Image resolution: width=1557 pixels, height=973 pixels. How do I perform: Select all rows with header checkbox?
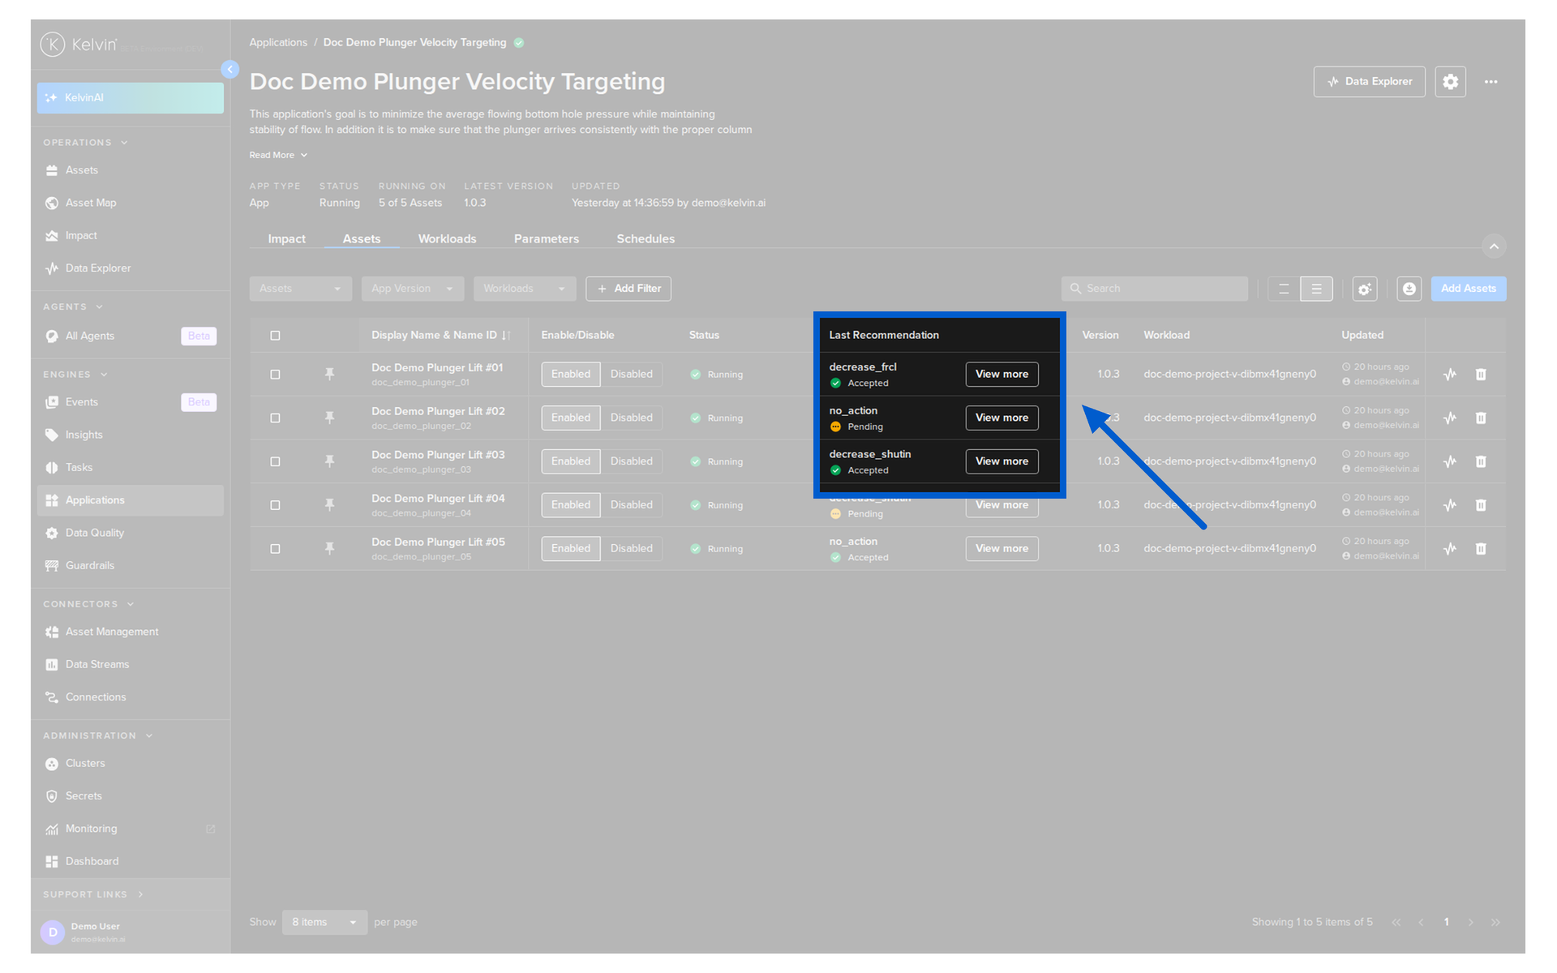pyautogui.click(x=275, y=336)
